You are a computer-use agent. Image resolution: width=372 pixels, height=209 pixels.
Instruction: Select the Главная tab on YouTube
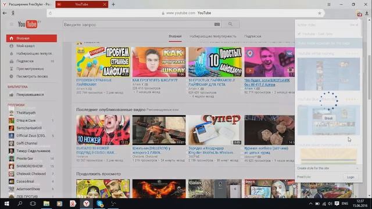coord(175,36)
